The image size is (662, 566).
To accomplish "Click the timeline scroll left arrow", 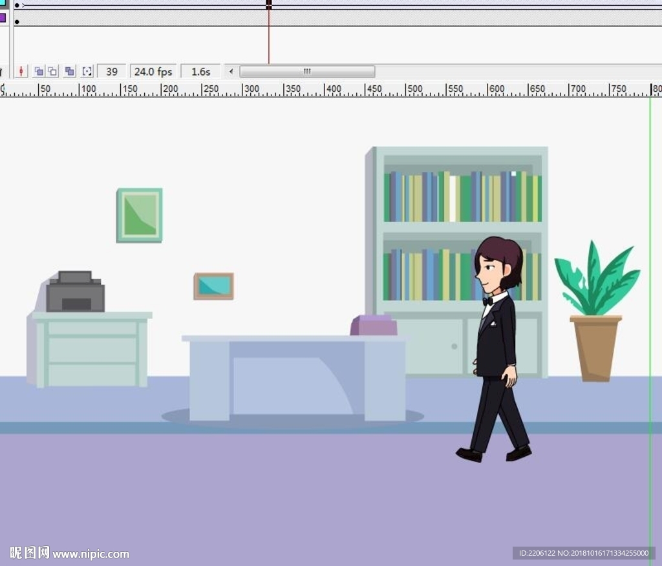I will click(x=231, y=71).
